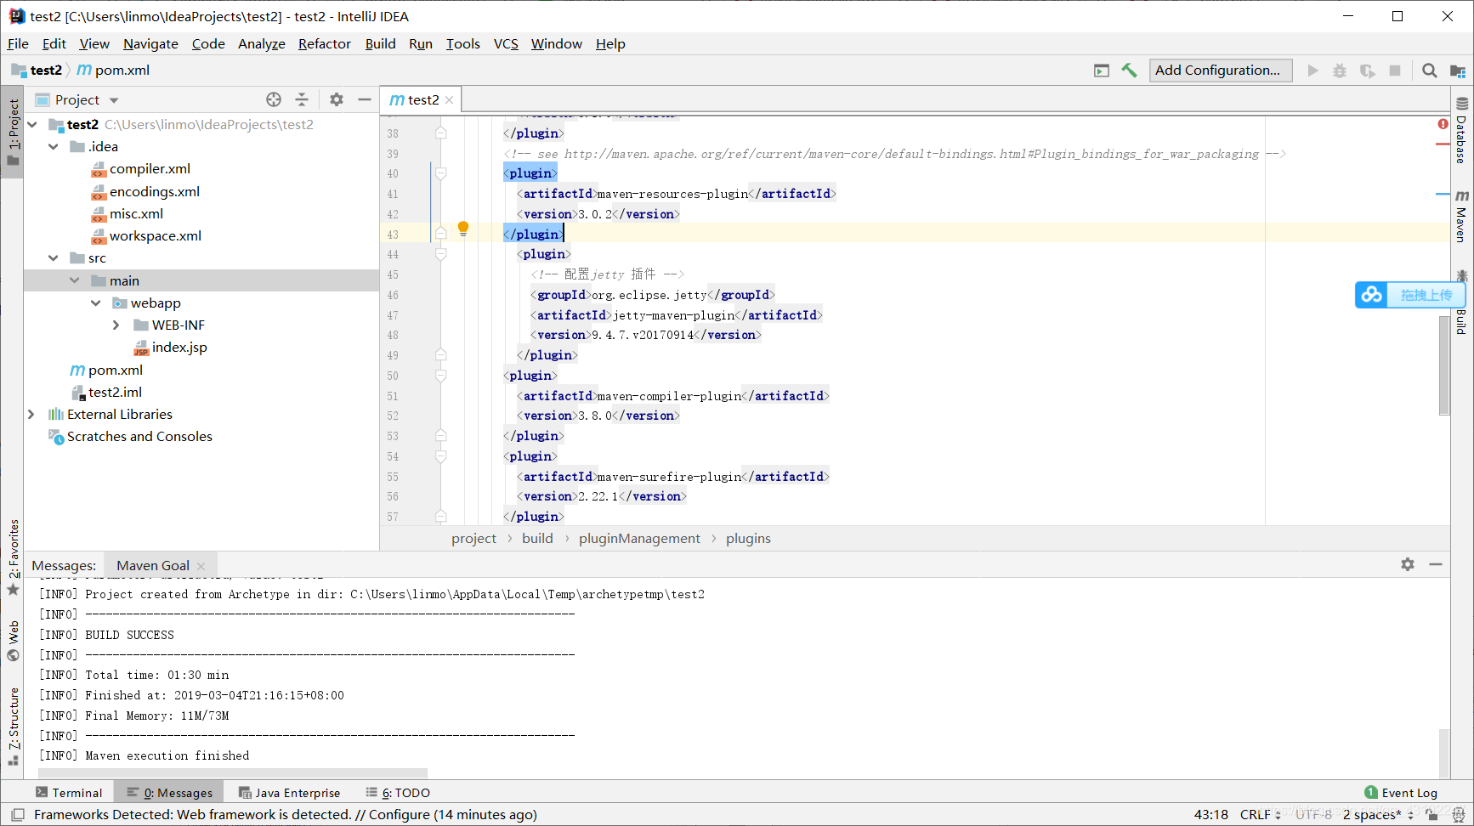Click the Stop square icon
1474x826 pixels.
(x=1395, y=71)
